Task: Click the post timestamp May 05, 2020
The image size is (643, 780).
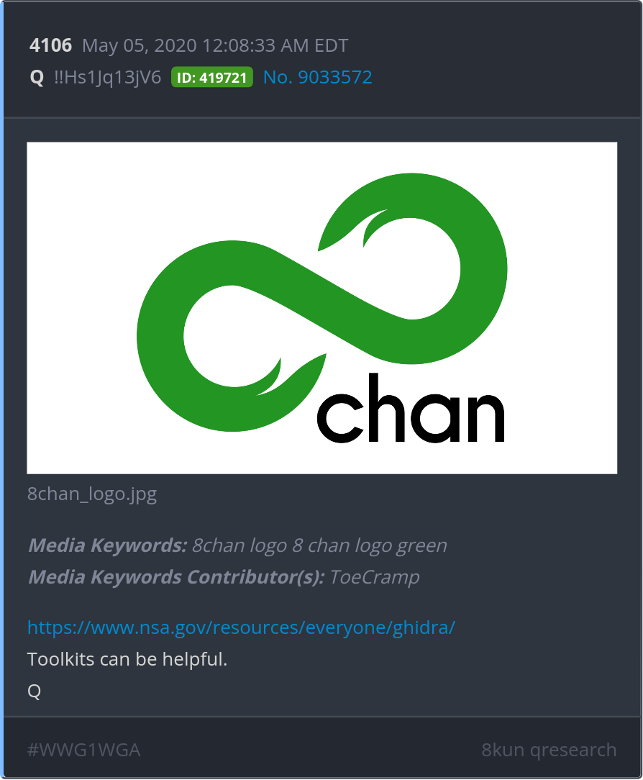Action: (215, 45)
